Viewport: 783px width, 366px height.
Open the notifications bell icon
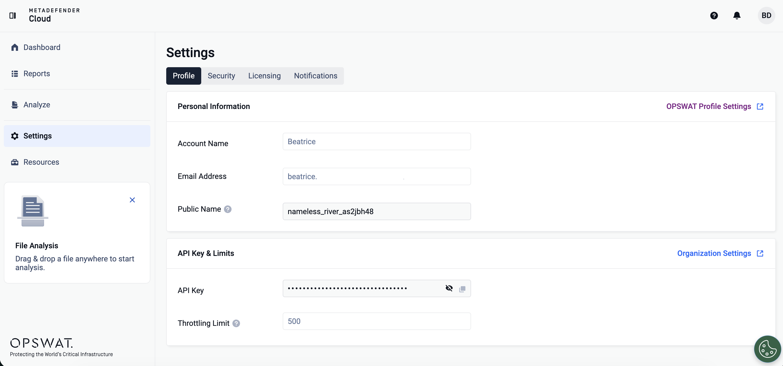737,16
